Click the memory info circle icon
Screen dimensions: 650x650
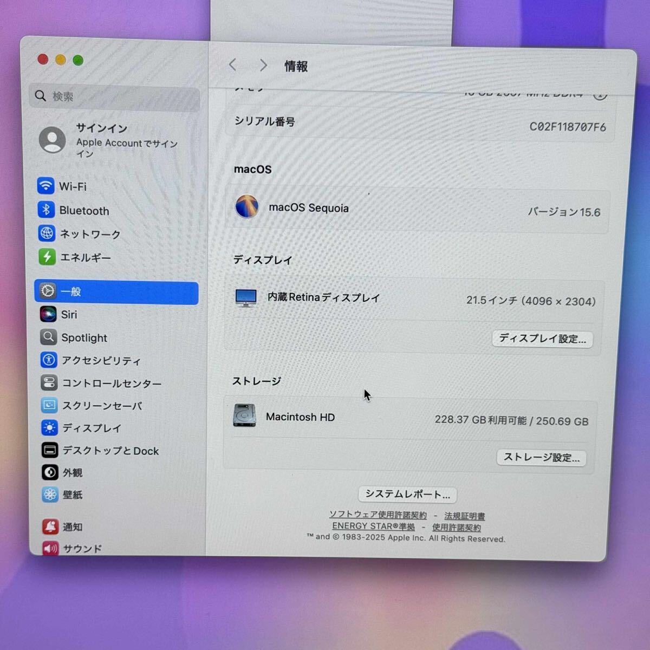[x=600, y=94]
